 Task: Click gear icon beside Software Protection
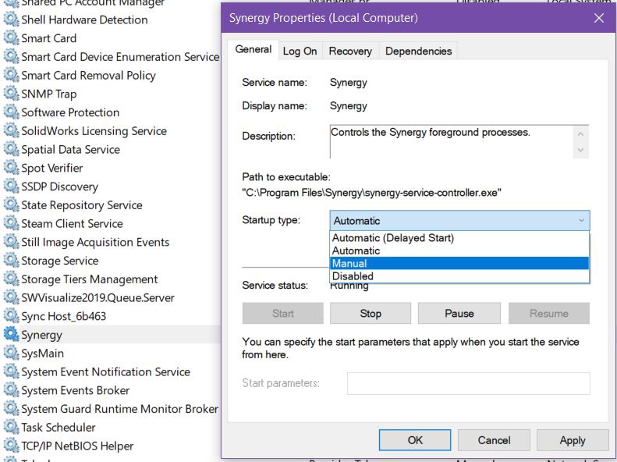(11, 112)
